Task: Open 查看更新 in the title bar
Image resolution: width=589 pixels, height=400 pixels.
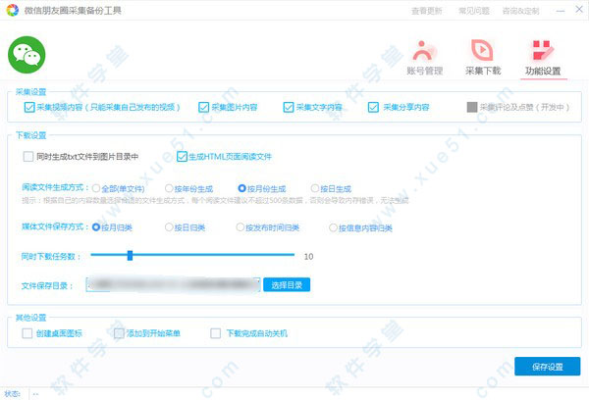Action: [x=427, y=11]
